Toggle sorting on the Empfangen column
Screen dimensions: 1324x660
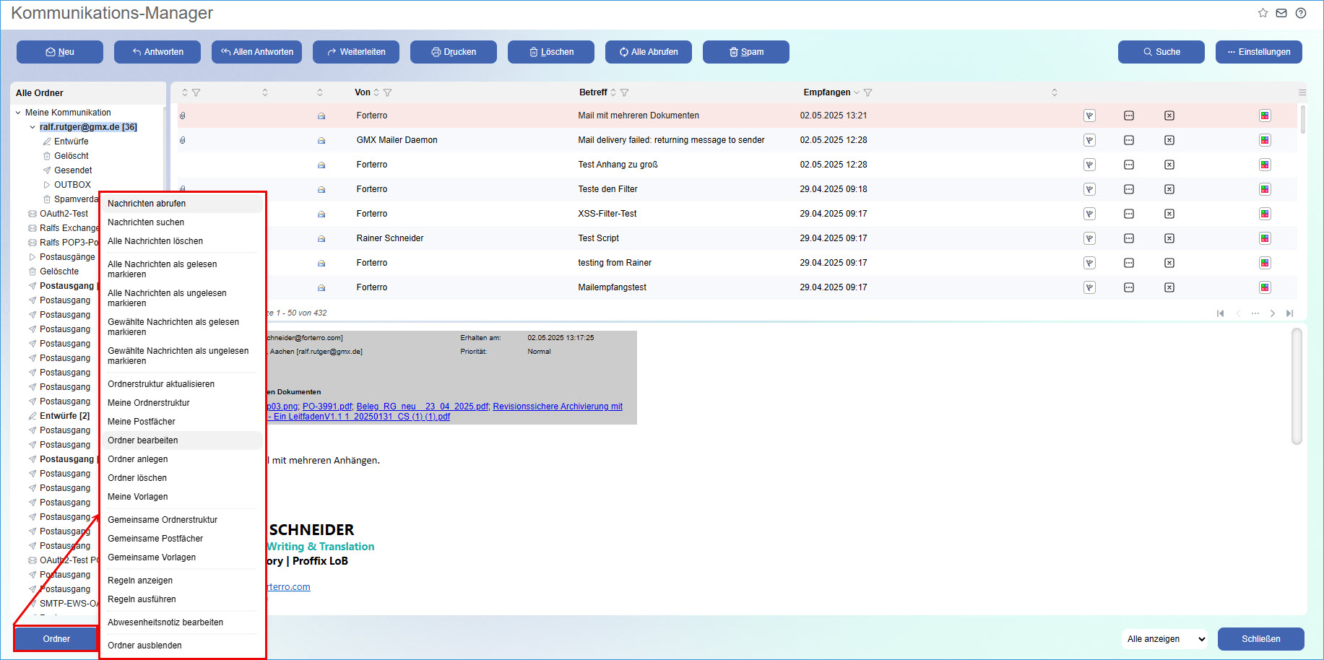[x=858, y=92]
